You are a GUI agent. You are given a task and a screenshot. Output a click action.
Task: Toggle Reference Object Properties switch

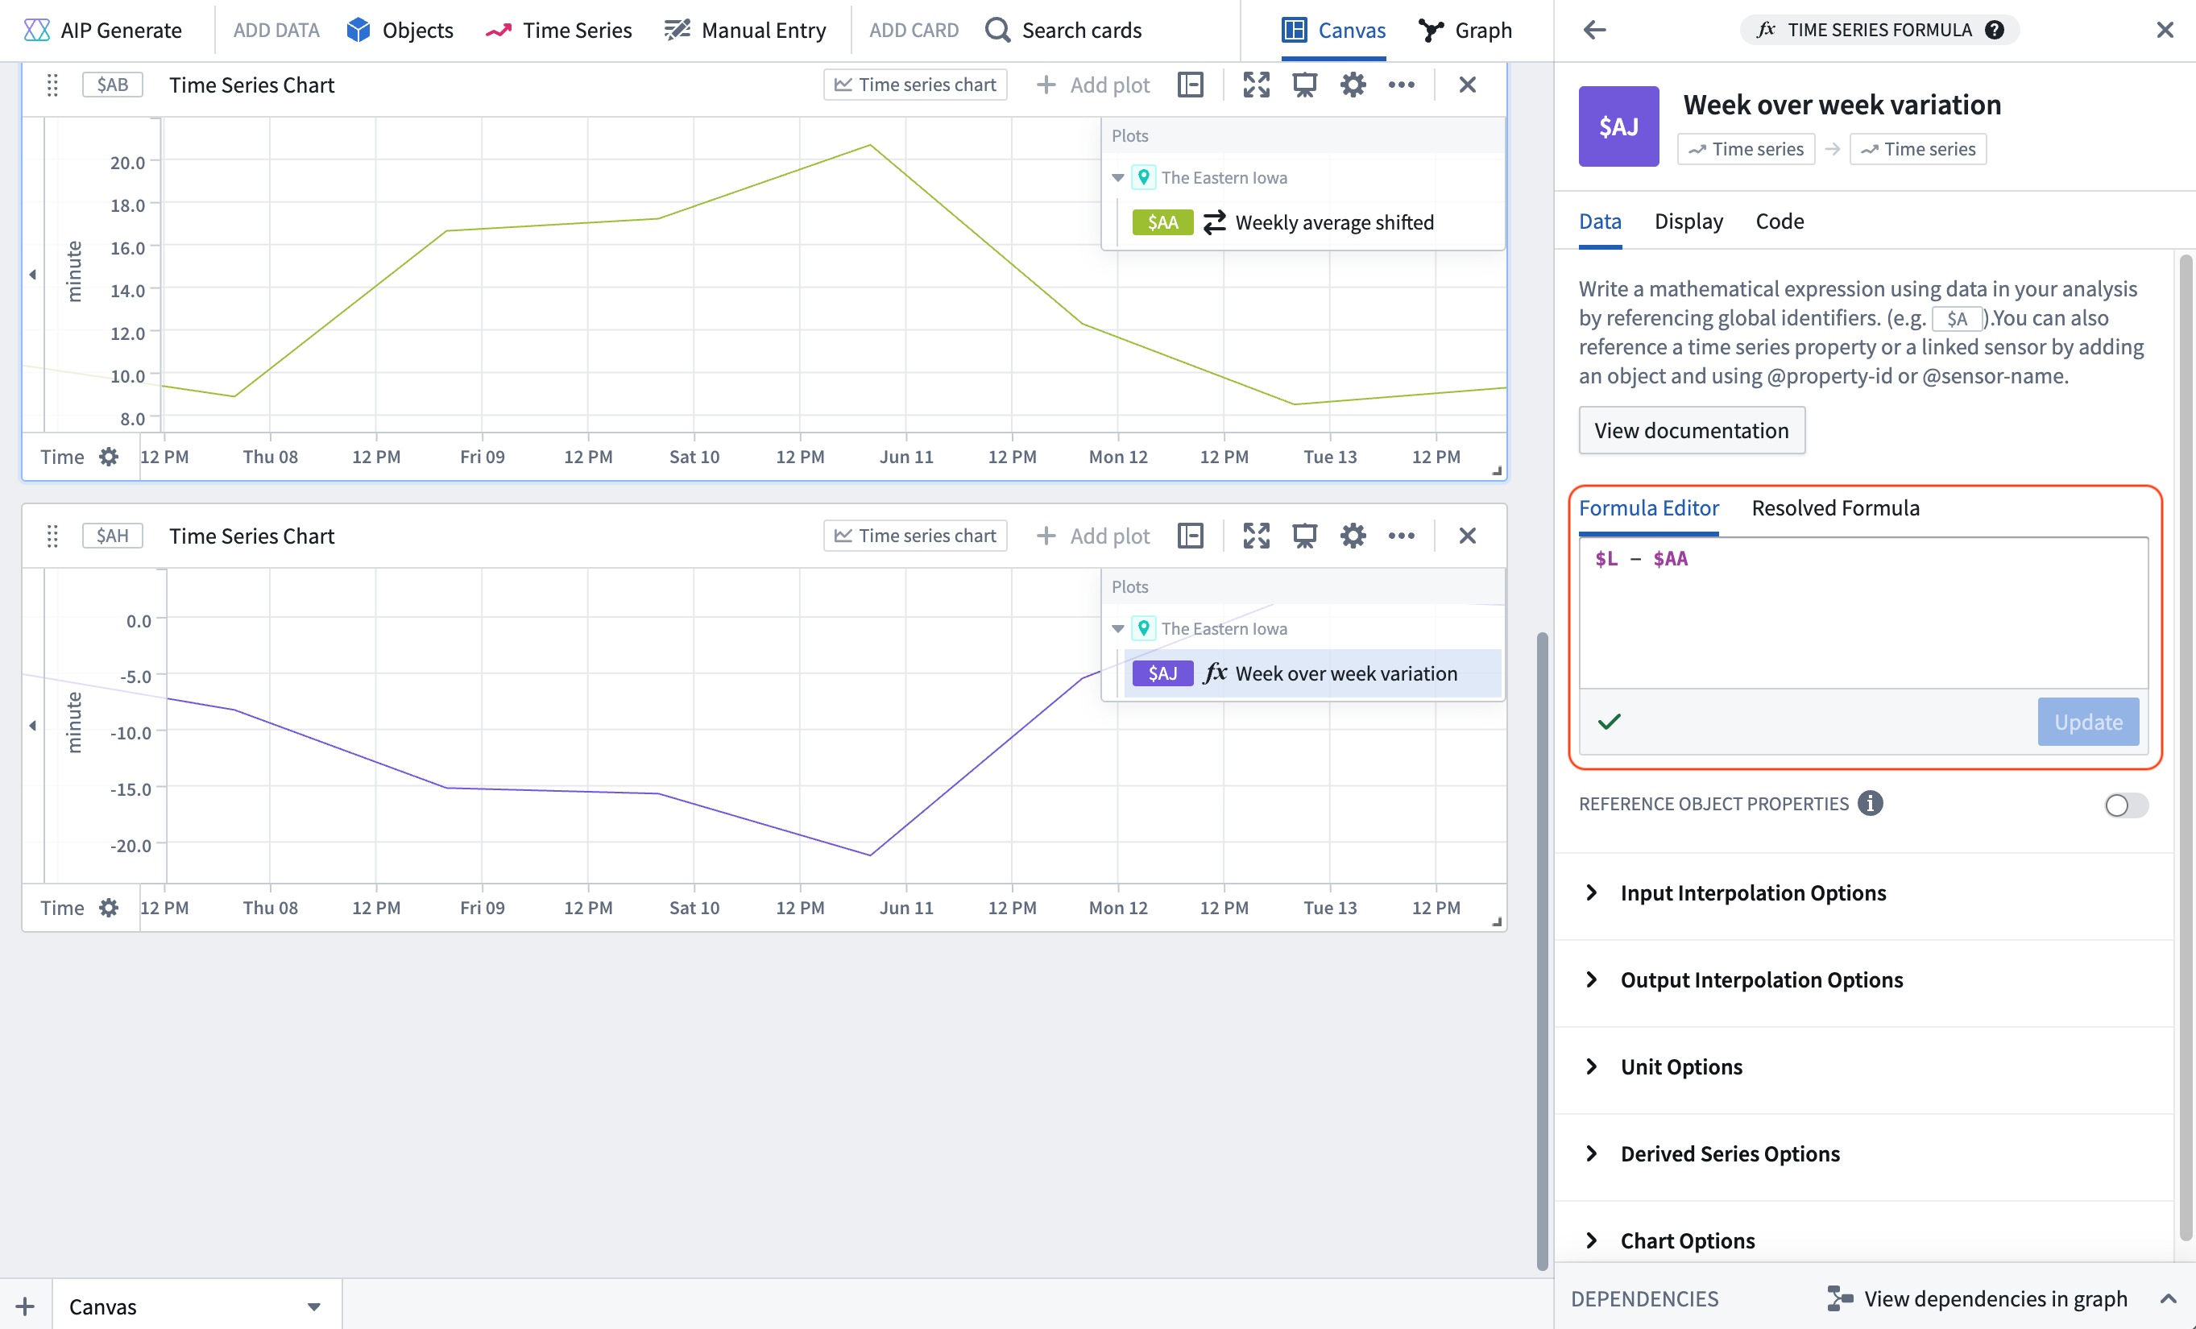tap(2126, 805)
